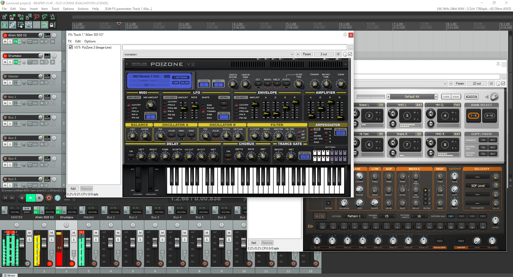Open envelope trim icon on Drumaxx track
This screenshot has height=277, width=513.
(x=30, y=62)
